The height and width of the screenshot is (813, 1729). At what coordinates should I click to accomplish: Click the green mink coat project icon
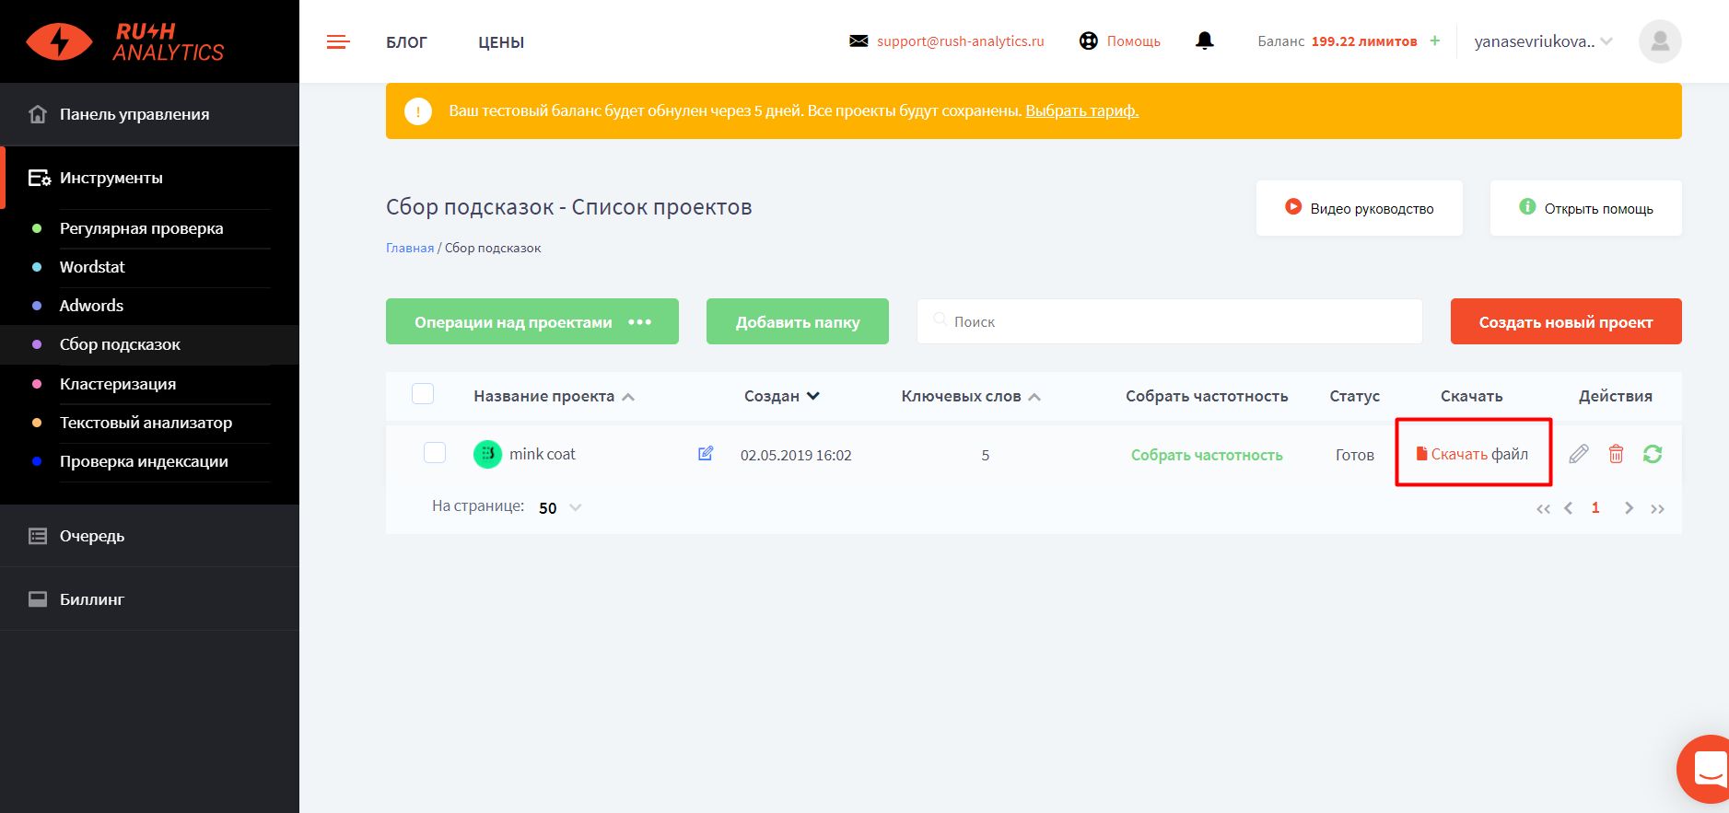tap(487, 454)
